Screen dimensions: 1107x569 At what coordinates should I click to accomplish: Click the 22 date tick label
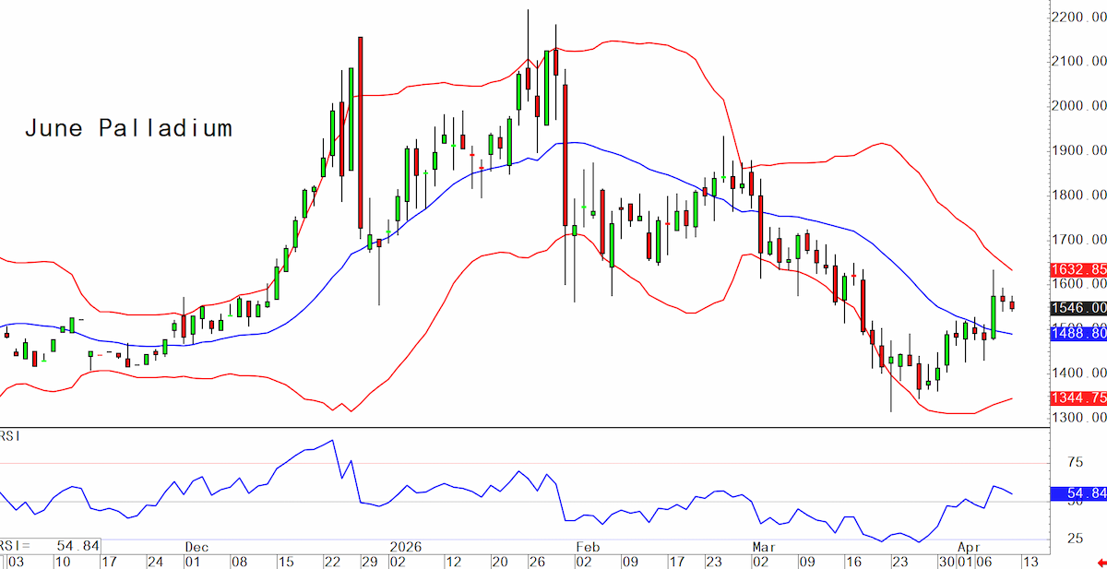pyautogui.click(x=333, y=562)
